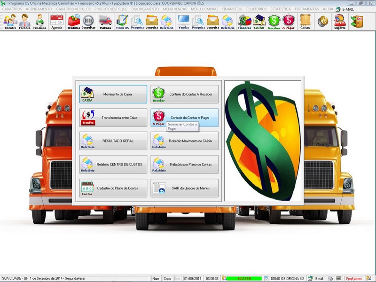Click Relatório CENTRO DE CUSTOS button
The height and width of the screenshot is (282, 376).
point(113,164)
